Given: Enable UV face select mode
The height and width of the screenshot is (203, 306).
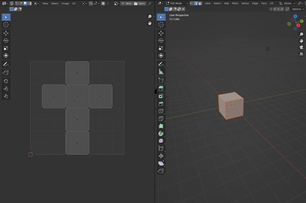Looking at the screenshot, I should click(x=25, y=3).
